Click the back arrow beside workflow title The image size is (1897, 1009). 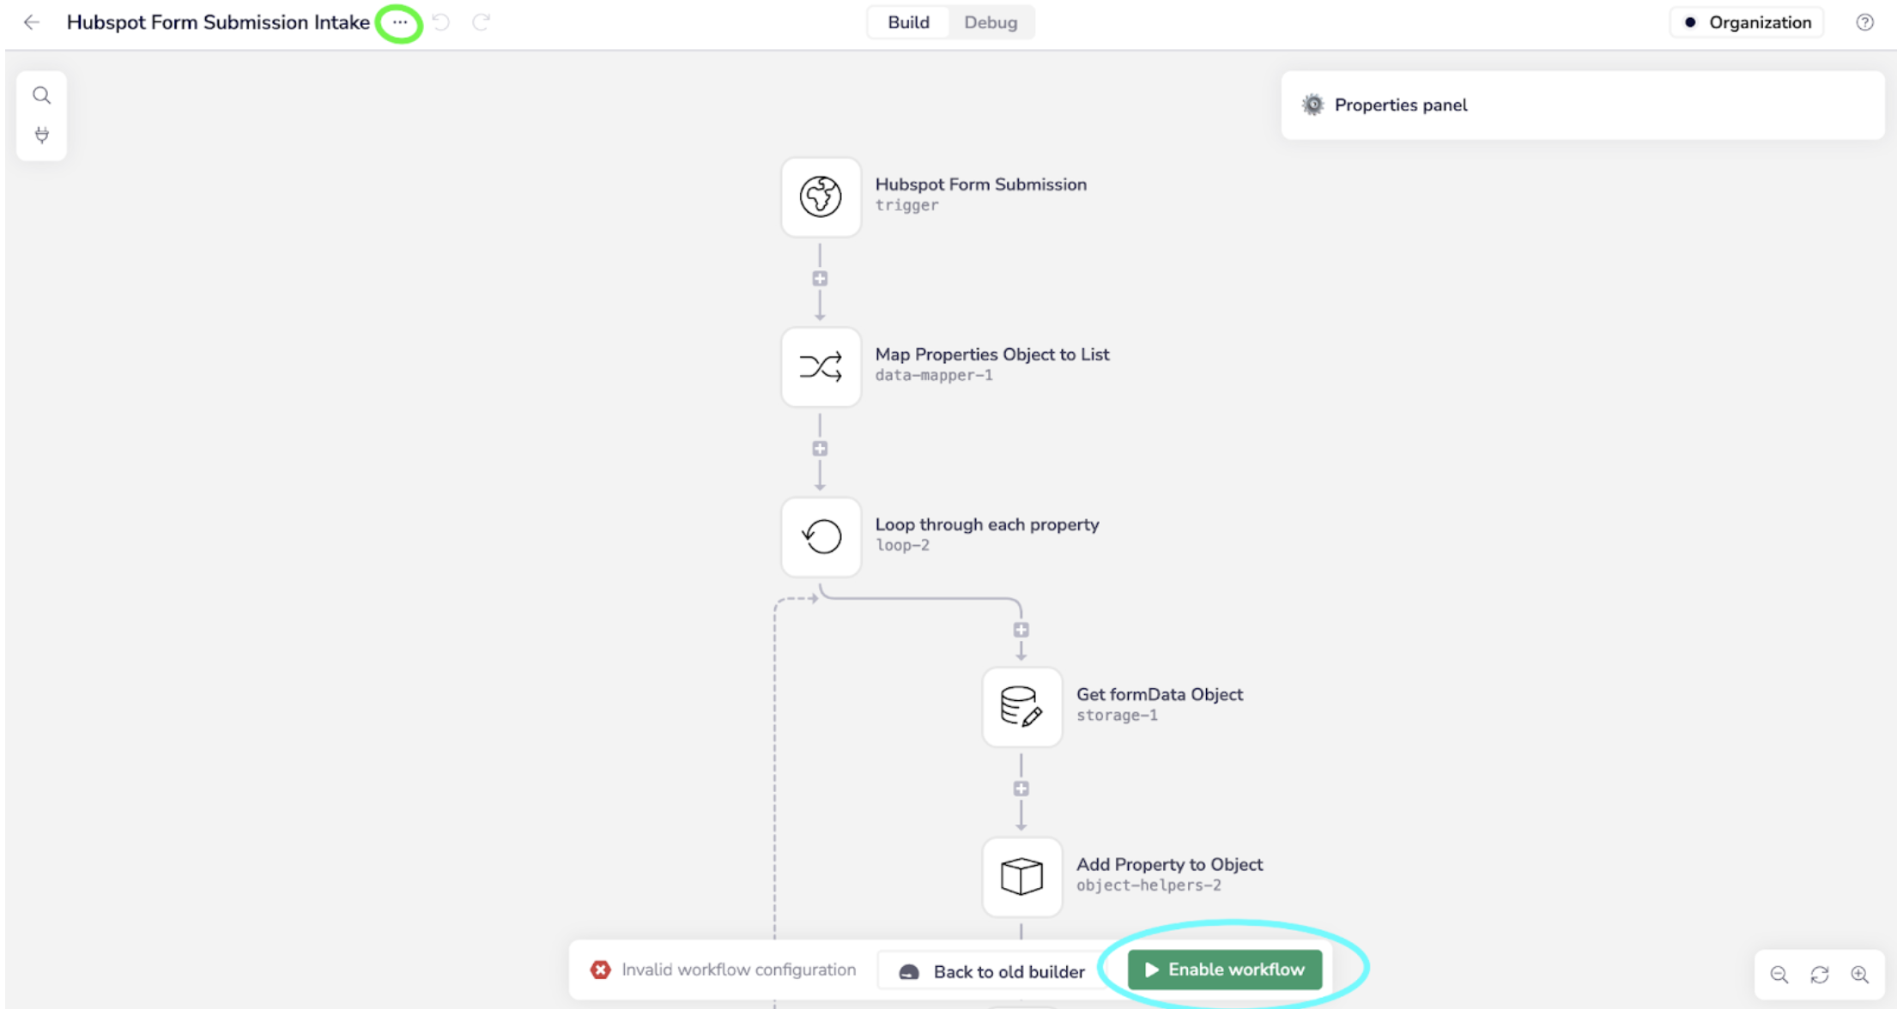[x=32, y=22]
